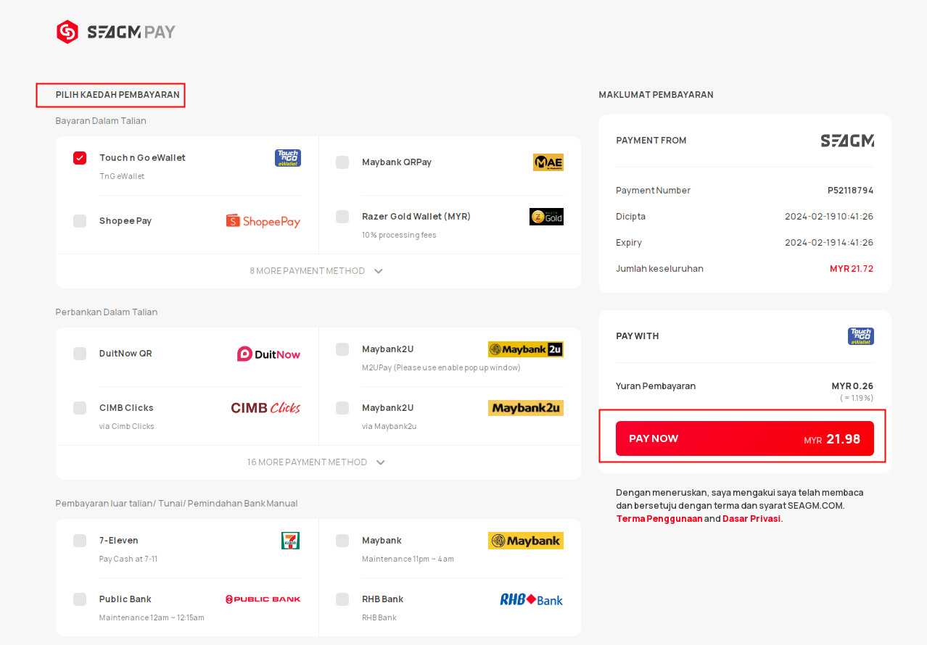Screen dimensions: 927x645
Task: Click the DuitNow logo
Action: pos(268,354)
